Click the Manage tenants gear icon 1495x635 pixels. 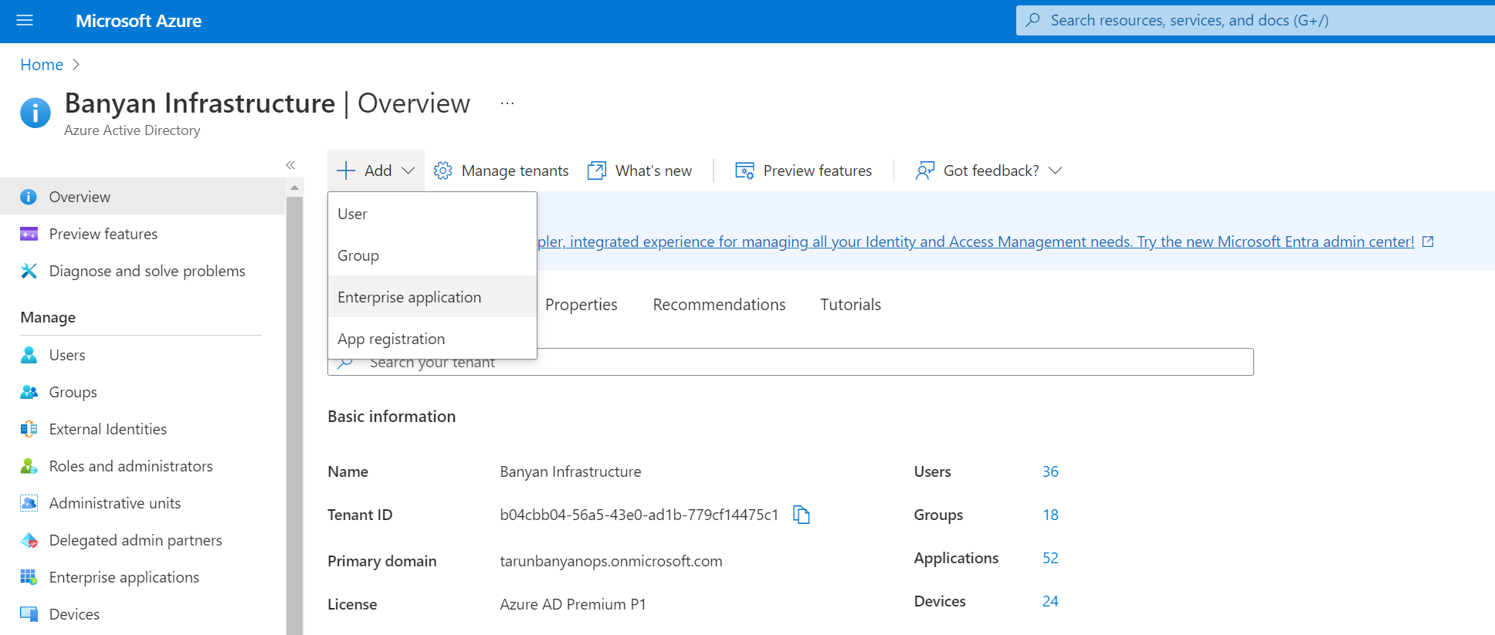pos(442,171)
